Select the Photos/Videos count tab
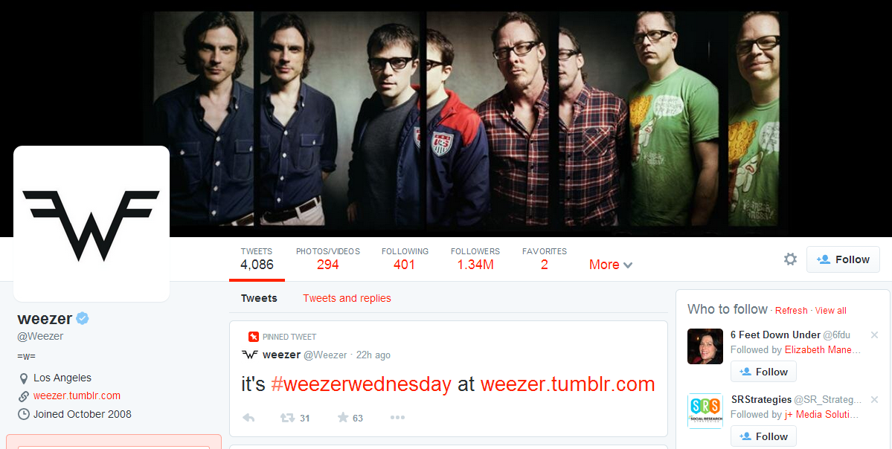 (327, 259)
